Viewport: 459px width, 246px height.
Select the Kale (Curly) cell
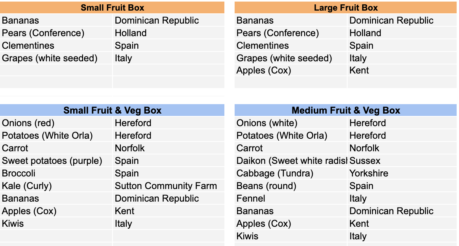point(56,186)
